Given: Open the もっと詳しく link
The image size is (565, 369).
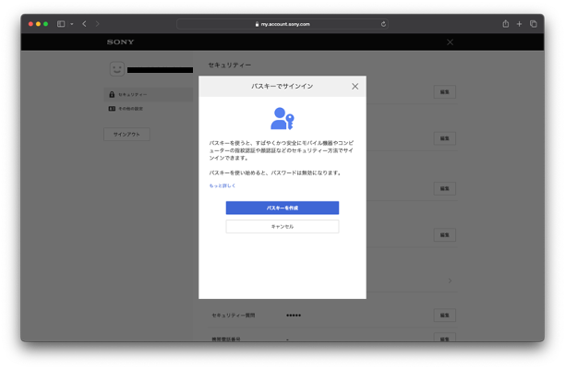Looking at the screenshot, I should (x=222, y=185).
